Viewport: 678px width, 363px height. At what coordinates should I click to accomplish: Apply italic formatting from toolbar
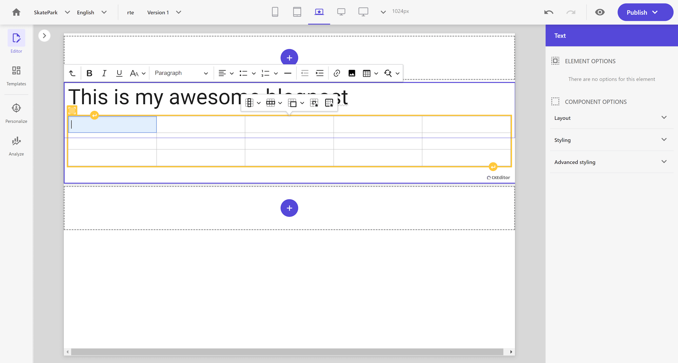(x=104, y=73)
